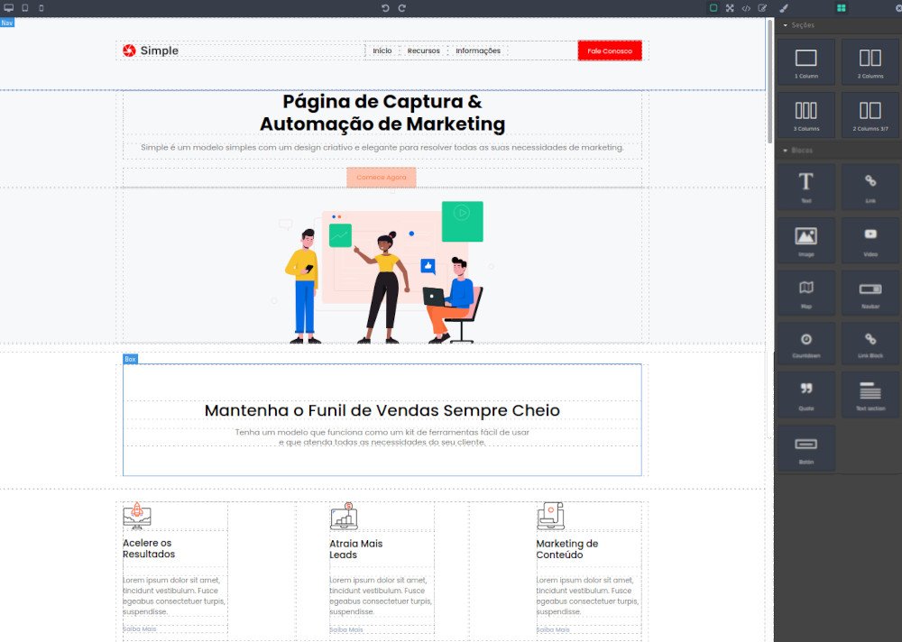Pick the Map block

point(805,291)
